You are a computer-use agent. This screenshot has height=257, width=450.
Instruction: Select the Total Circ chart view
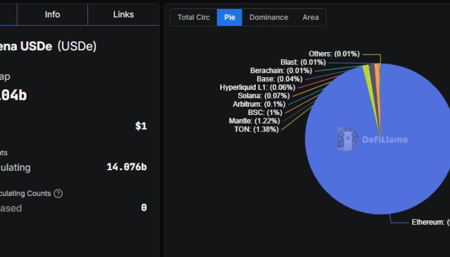click(194, 17)
